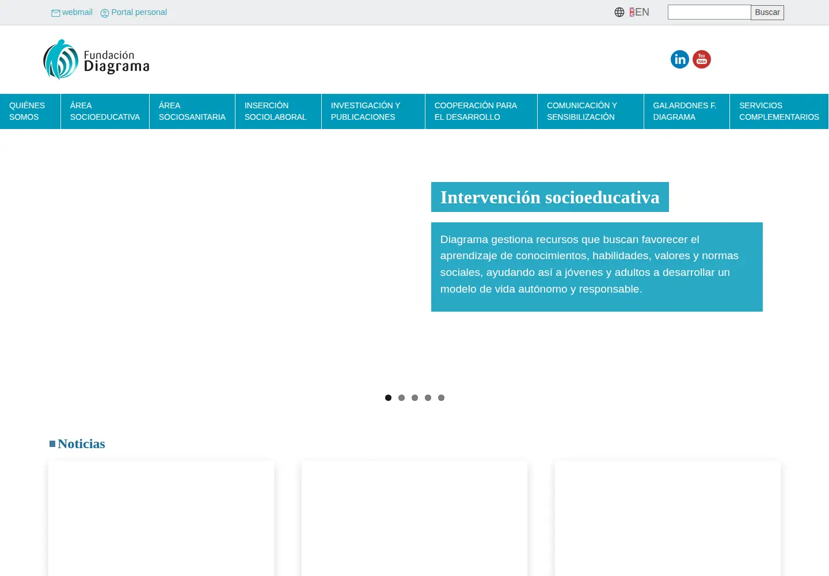This screenshot has width=829, height=576.
Task: Open the Servicios Complementarios menu
Action: (779, 111)
